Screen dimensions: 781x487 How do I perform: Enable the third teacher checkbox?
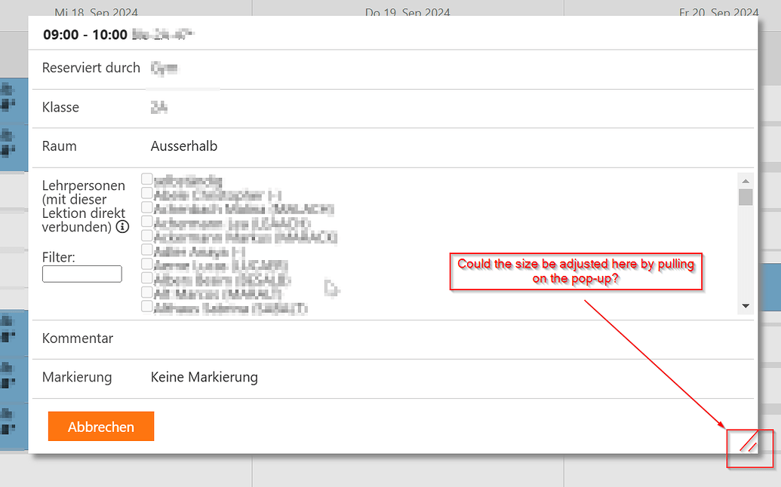pos(147,207)
